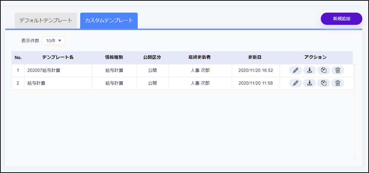Click the 最終更新者 column header
The width and height of the screenshot is (369, 173).
click(x=200, y=58)
